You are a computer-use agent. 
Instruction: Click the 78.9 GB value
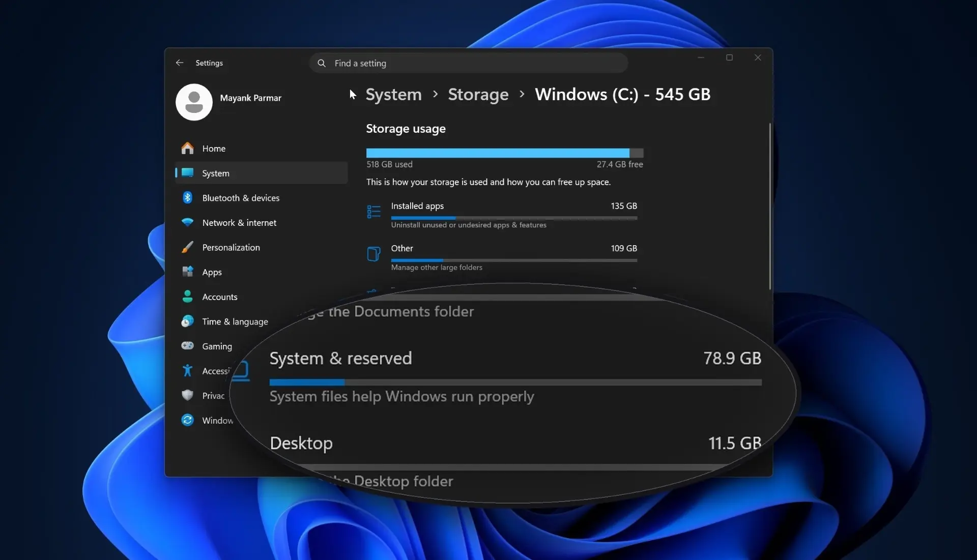coord(732,359)
